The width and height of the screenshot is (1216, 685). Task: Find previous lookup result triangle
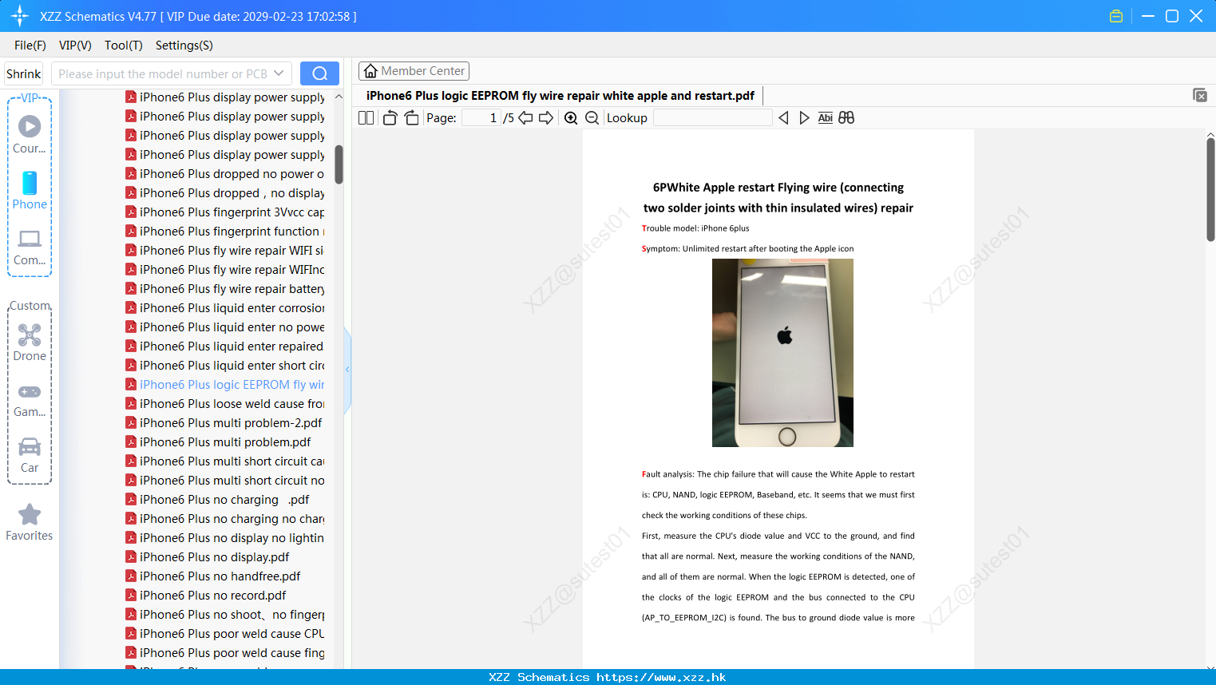783,117
